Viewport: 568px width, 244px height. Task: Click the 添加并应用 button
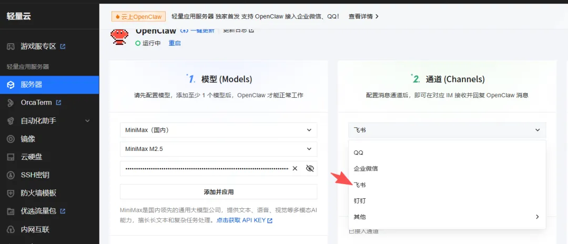pos(218,191)
